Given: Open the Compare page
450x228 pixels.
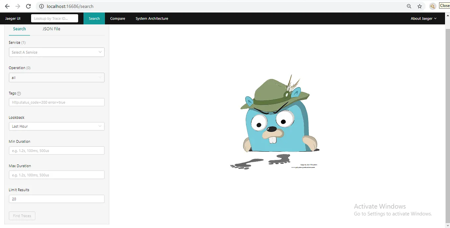Looking at the screenshot, I should point(117,18).
